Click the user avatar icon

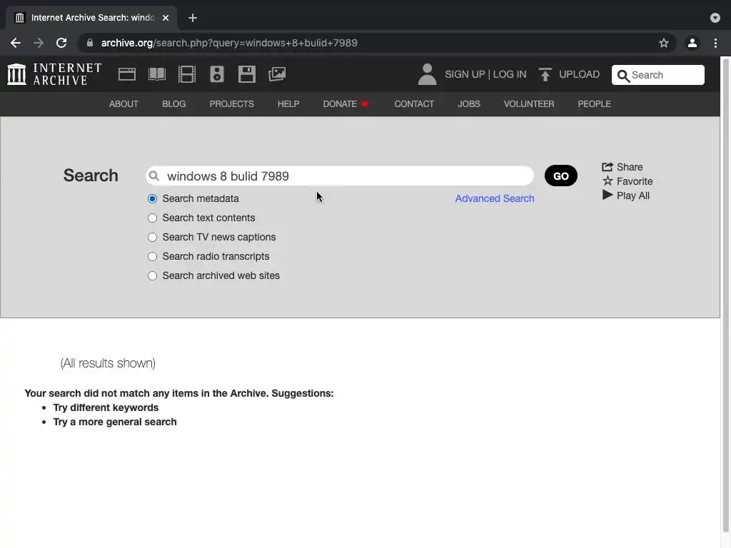(427, 74)
